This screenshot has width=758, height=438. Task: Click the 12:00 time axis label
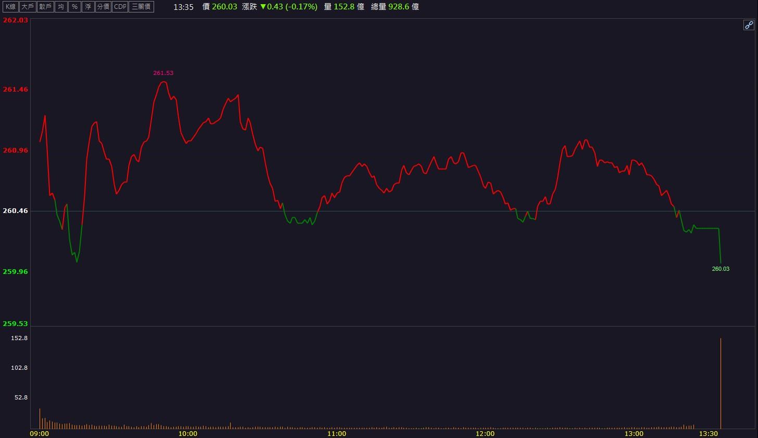coord(485,433)
